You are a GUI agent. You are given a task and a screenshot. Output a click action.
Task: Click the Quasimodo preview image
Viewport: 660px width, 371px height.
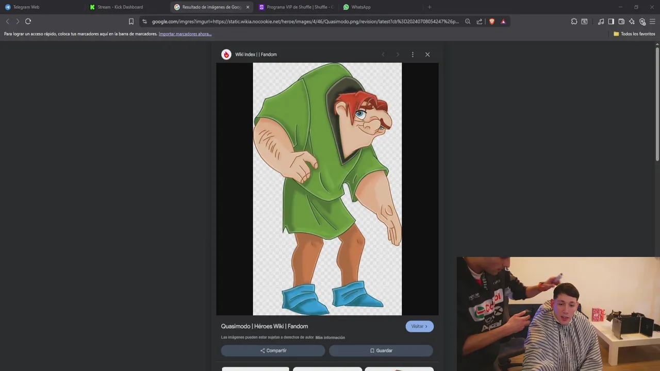tap(327, 189)
